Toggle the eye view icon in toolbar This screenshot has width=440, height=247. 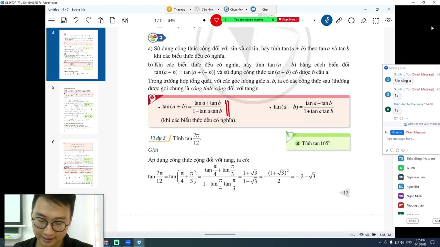(x=388, y=21)
